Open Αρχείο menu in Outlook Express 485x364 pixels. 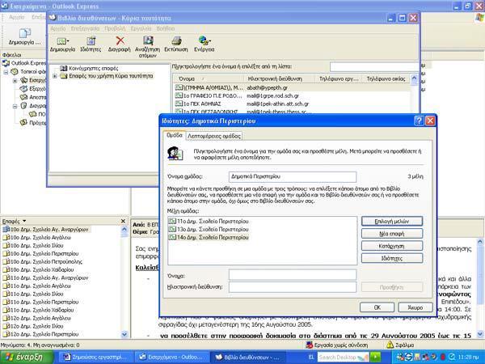coord(17,17)
